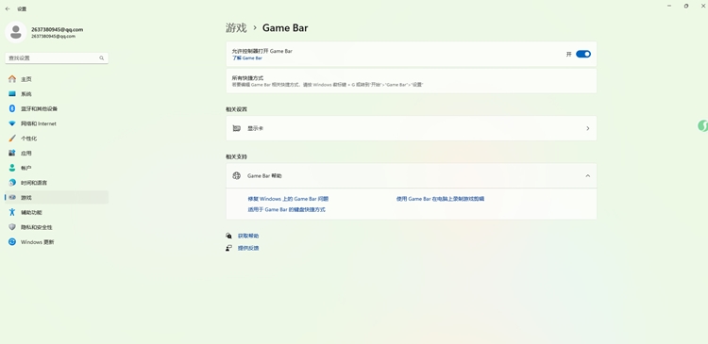Click the 所有快捷方式 heading text

[247, 78]
